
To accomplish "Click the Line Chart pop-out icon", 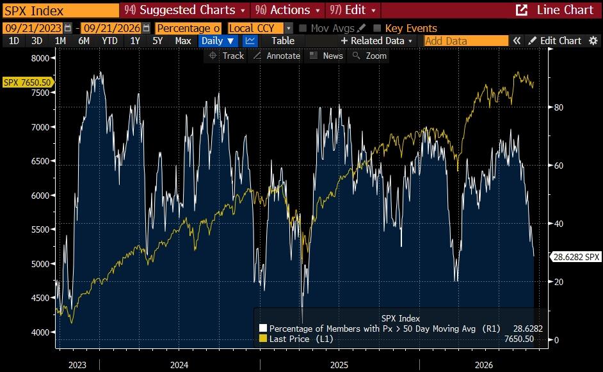I will pyautogui.click(x=522, y=10).
